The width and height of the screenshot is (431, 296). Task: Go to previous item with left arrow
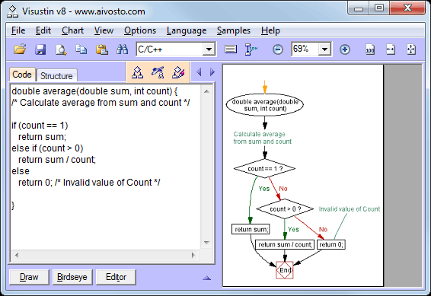[199, 72]
